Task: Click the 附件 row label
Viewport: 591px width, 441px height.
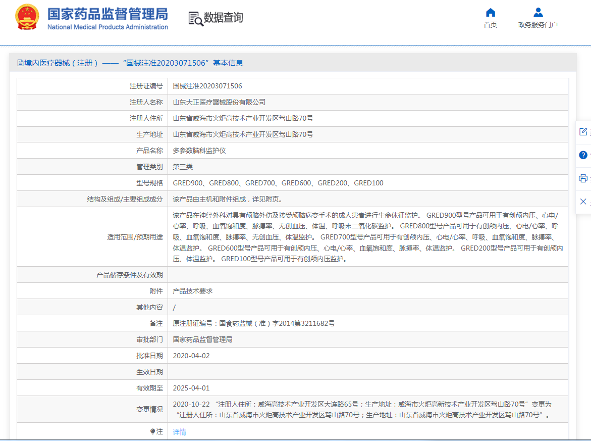Action: click(x=156, y=291)
